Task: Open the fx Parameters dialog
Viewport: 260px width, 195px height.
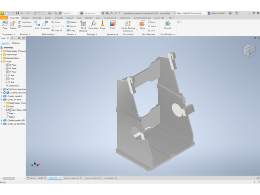Action: point(94,25)
